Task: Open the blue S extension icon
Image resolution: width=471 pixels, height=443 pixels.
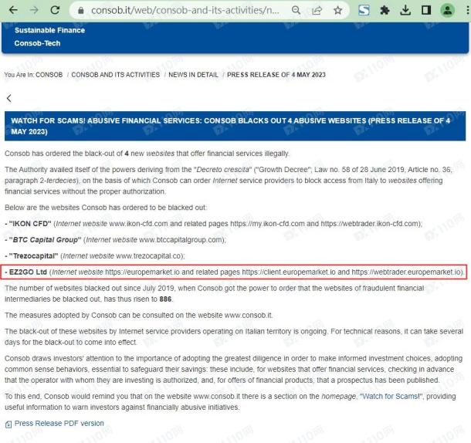Action: (x=364, y=11)
